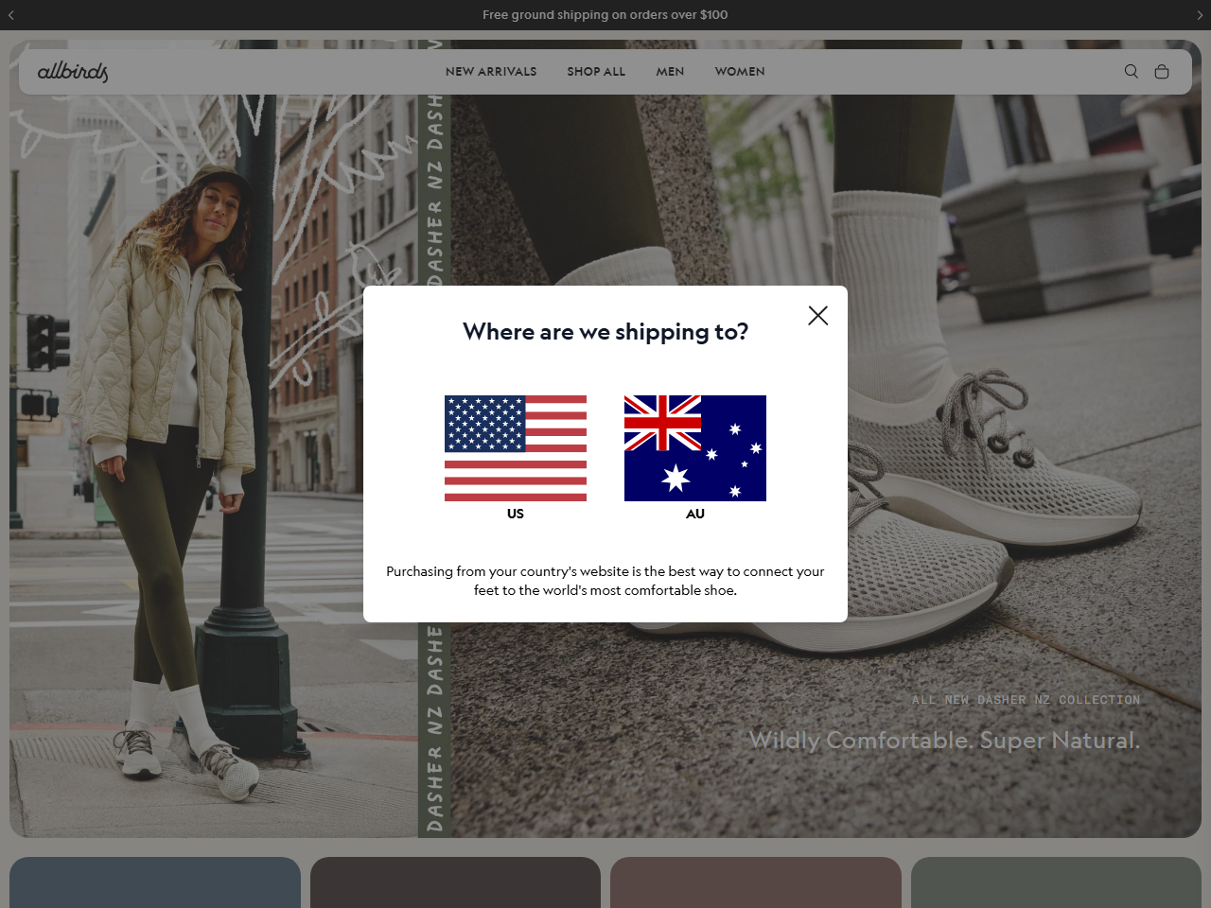This screenshot has height=908, width=1211.
Task: Click the 'Purchasing from your country's website' text
Action: click(605, 581)
